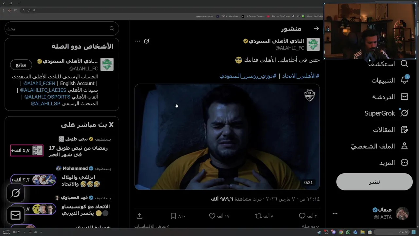Open الدردشة chat envelope icon

click(x=404, y=97)
